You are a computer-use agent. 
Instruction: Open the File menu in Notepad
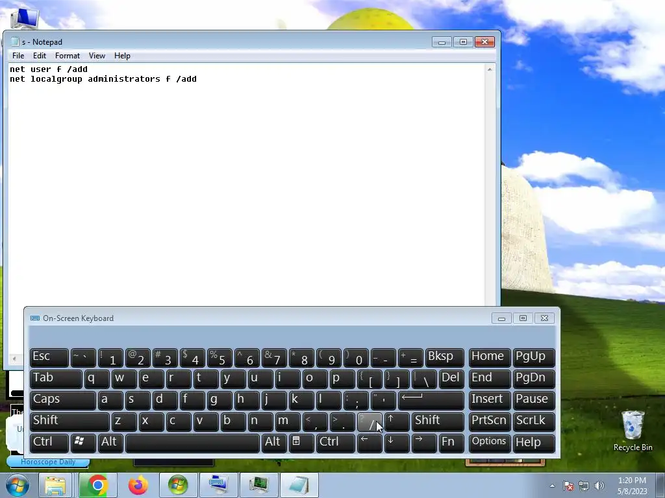click(x=18, y=56)
